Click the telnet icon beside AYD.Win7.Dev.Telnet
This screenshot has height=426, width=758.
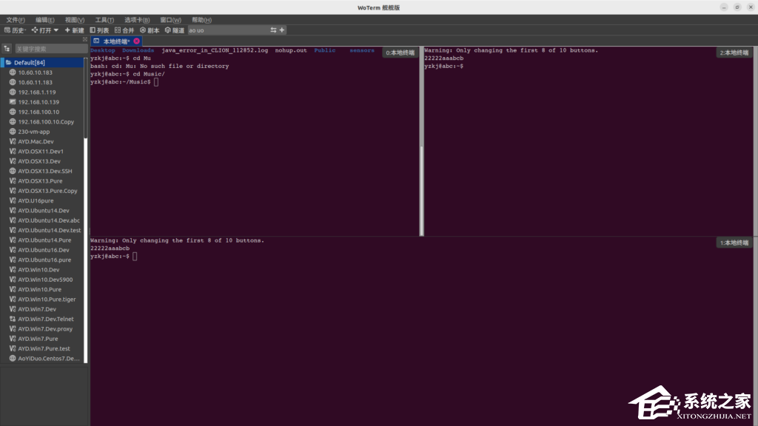point(13,319)
